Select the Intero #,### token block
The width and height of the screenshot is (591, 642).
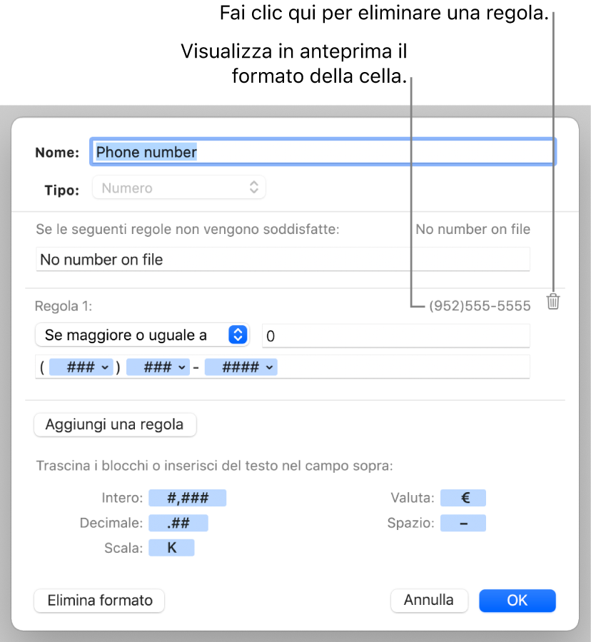tap(187, 498)
